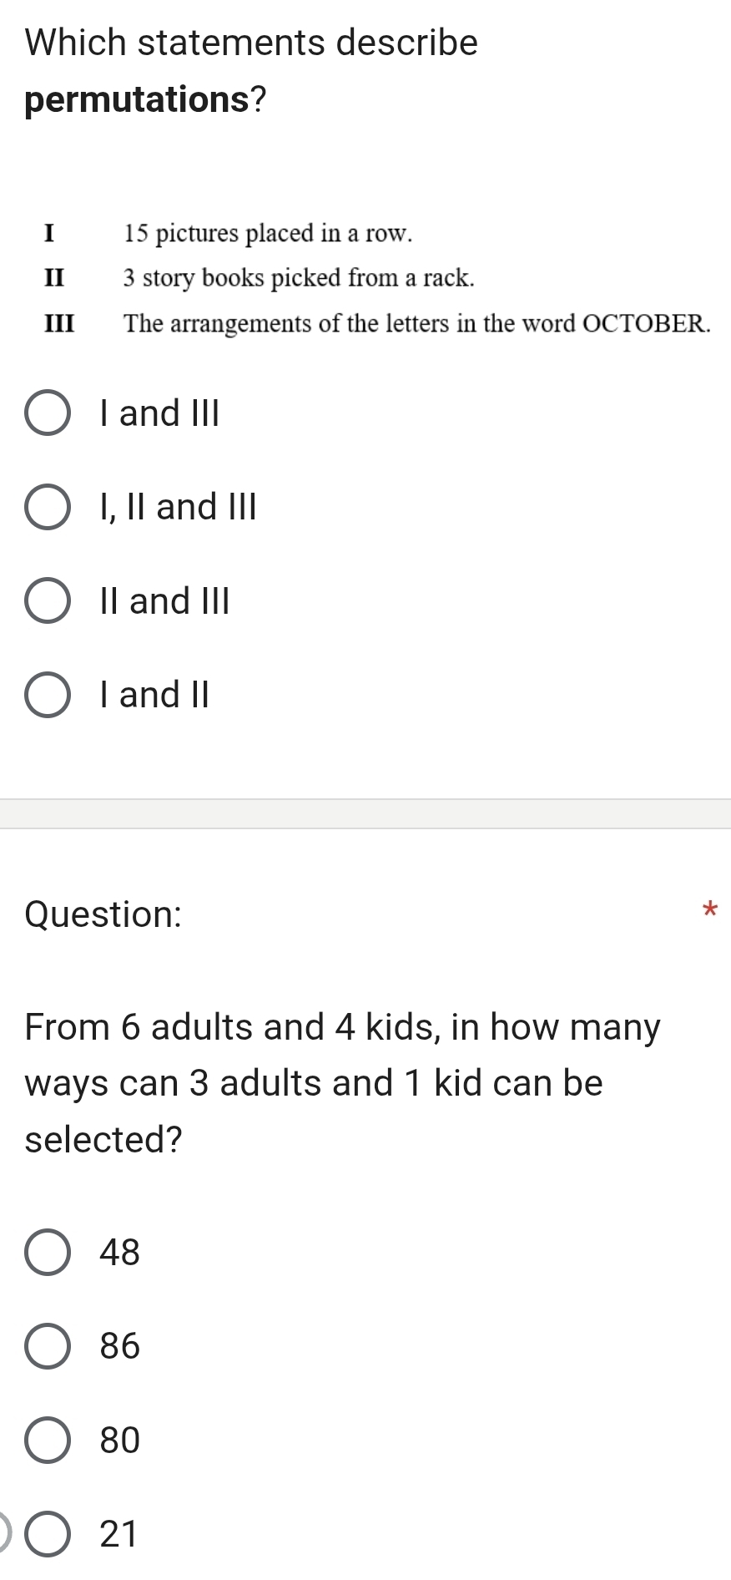Pick the "II and III" radio button
731x1580 pixels.
point(48,601)
